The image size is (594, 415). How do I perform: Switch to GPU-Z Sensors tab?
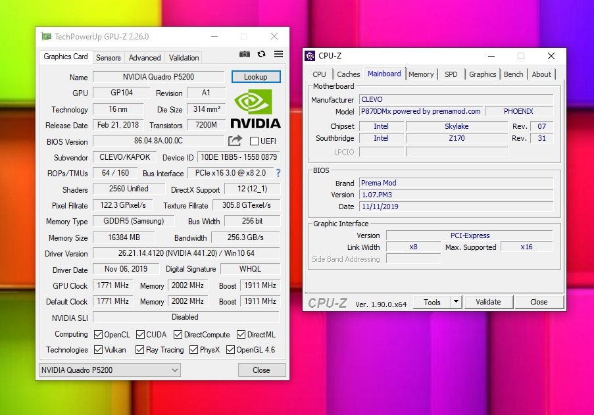(108, 58)
